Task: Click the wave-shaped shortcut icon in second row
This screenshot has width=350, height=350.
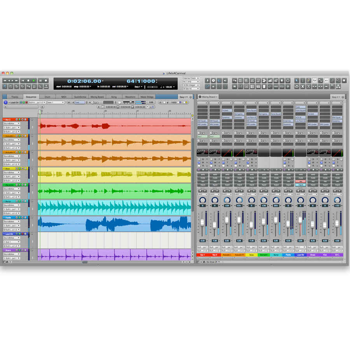Action: coord(234,86)
